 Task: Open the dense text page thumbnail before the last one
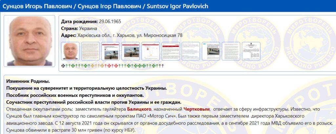coord(231,51)
